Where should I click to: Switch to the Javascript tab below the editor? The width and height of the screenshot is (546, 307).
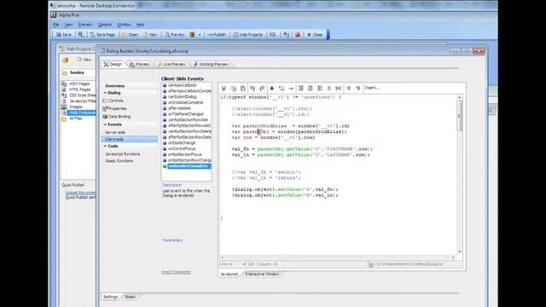(x=229, y=275)
